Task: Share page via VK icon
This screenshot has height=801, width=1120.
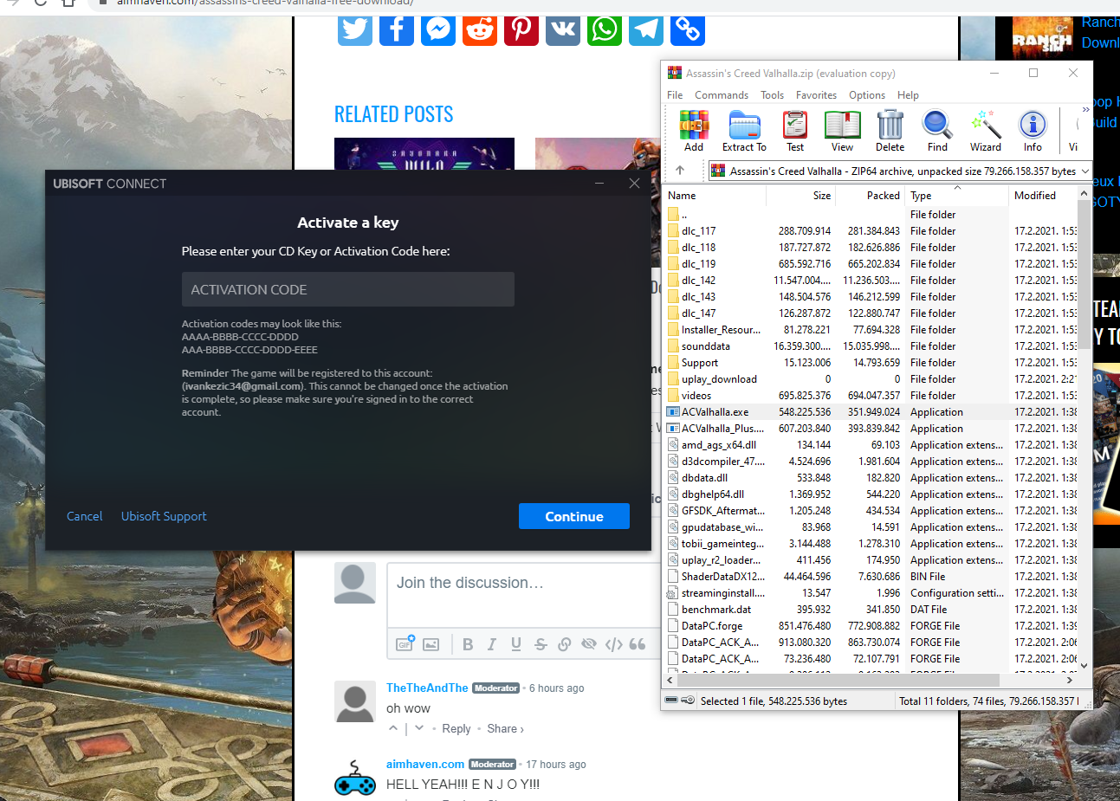Action: tap(563, 29)
